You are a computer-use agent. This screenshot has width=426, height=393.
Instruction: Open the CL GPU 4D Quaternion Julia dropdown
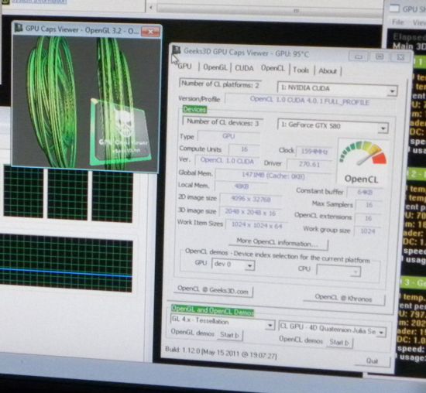coord(332,330)
